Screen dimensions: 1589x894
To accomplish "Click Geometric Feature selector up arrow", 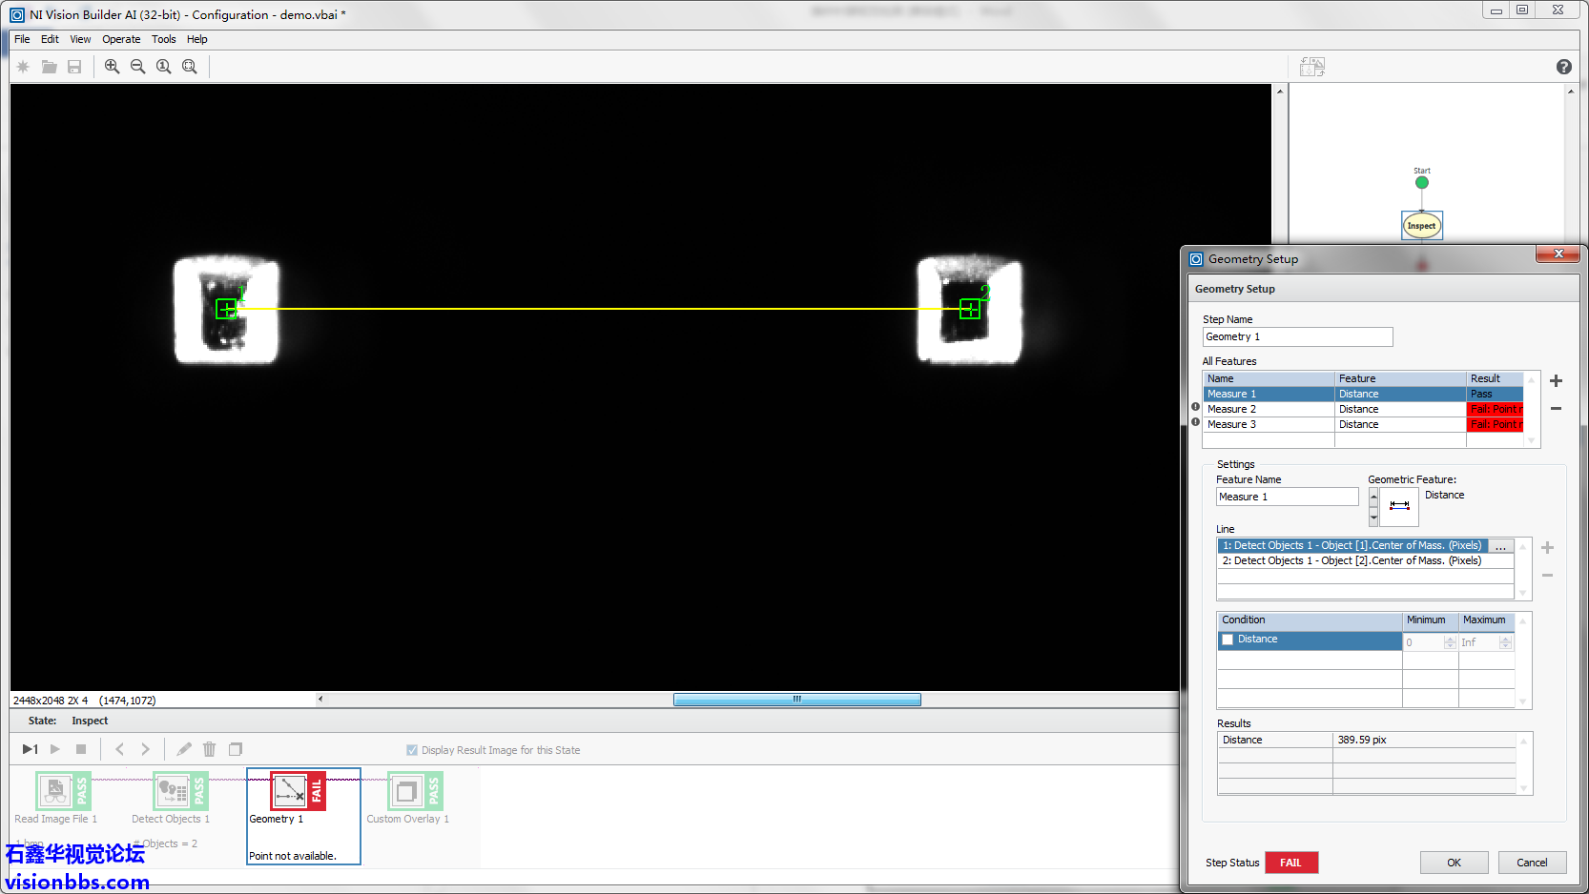I will pos(1373,497).
